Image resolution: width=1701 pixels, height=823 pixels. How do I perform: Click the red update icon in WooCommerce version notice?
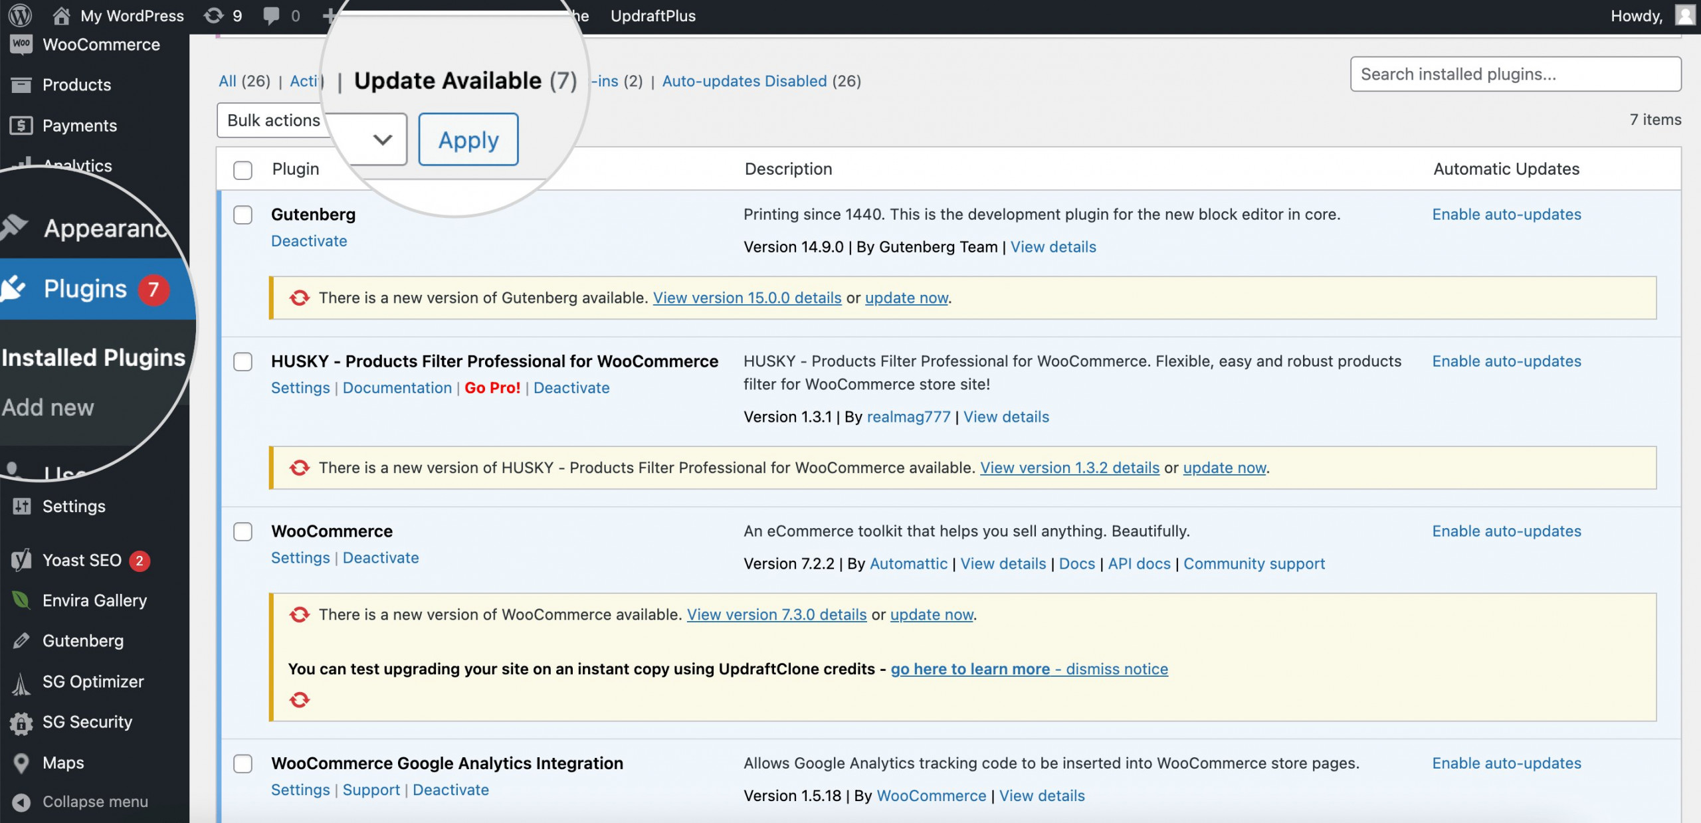[300, 614]
